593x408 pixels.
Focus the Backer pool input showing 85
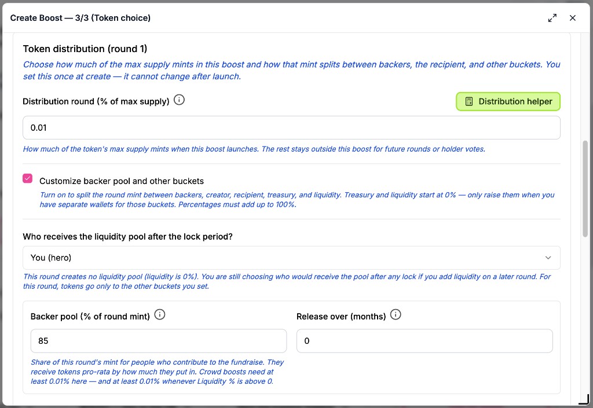[159, 341]
